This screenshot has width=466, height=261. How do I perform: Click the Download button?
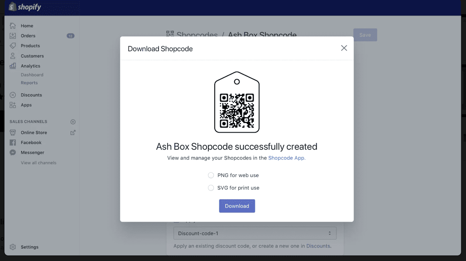[x=237, y=206]
